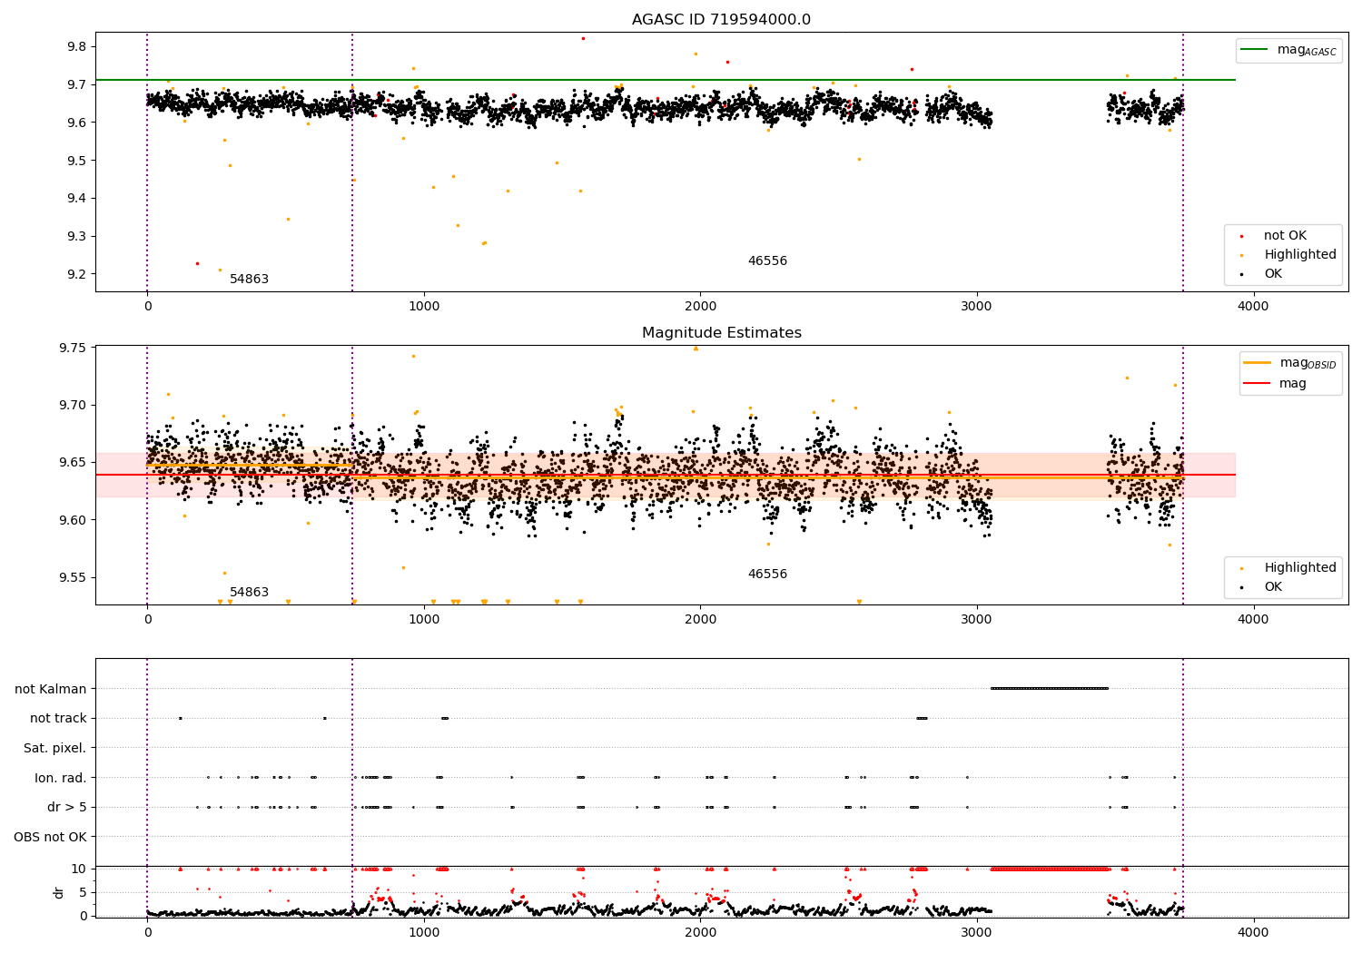
Task: Click the '54863' label in Magnitude Estimates plot
Action: 249,593
